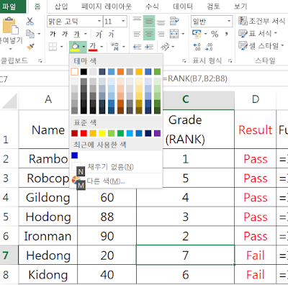Switch to the 삽입 tab
The width and height of the screenshot is (288, 285).
pos(61,6)
